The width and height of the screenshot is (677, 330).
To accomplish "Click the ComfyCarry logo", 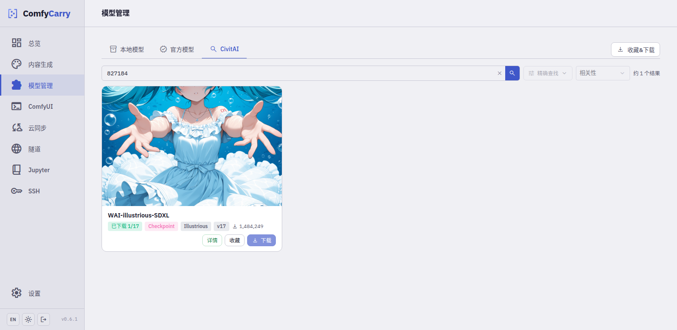I will [x=39, y=14].
